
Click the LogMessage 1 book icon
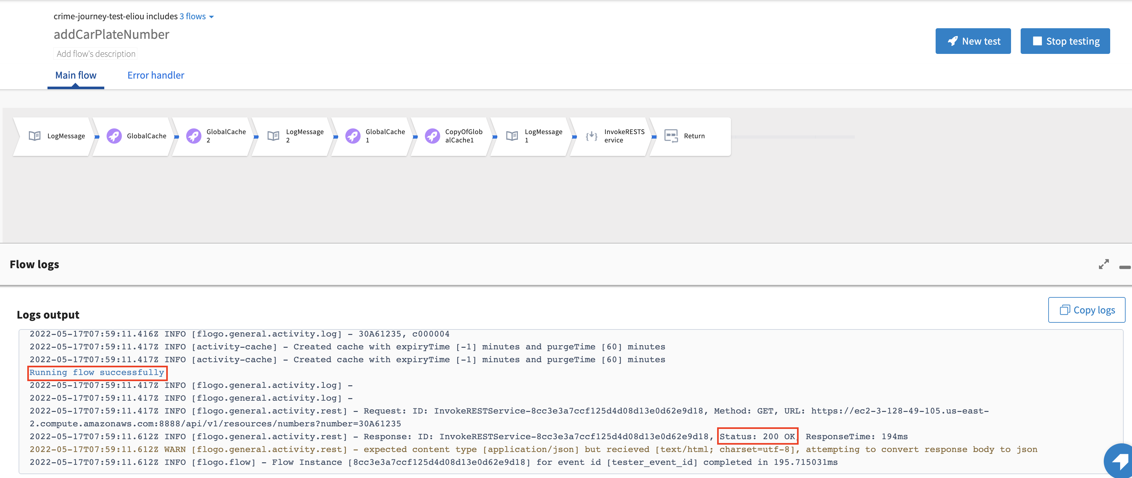click(x=512, y=136)
